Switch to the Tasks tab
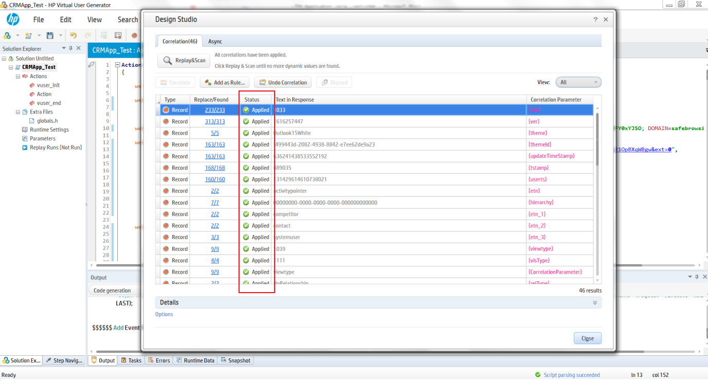 click(131, 360)
